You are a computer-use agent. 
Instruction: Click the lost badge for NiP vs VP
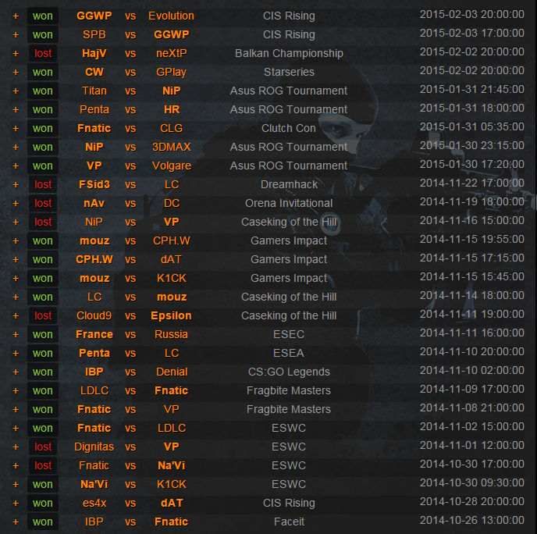(x=43, y=222)
